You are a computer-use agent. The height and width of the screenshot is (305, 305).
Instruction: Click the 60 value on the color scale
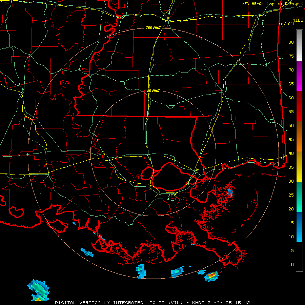(291, 98)
